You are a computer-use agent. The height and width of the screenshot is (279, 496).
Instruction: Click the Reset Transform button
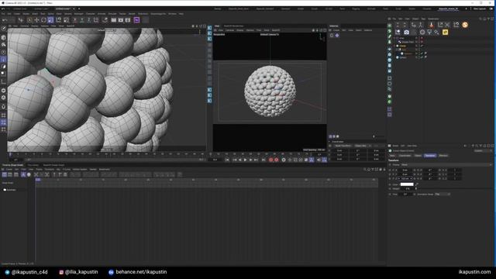(x=343, y=146)
